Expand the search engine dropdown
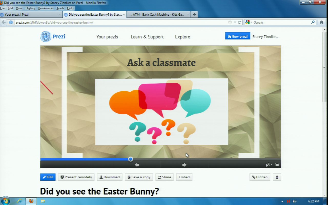 [248, 22]
